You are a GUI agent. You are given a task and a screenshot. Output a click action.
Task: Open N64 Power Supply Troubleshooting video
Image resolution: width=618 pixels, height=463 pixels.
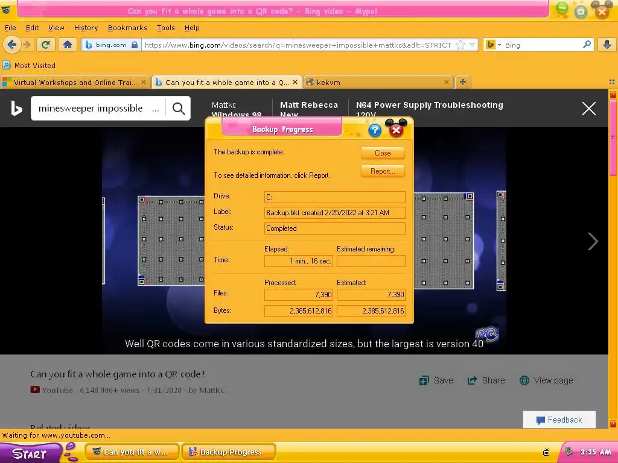429,110
